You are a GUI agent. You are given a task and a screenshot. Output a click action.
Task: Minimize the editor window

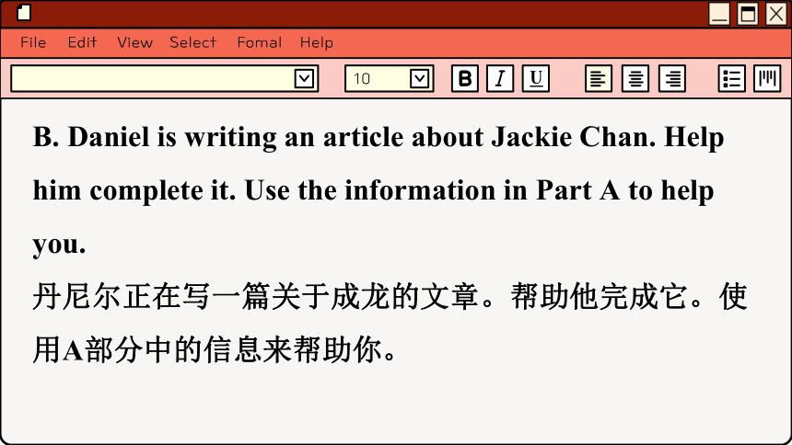718,14
